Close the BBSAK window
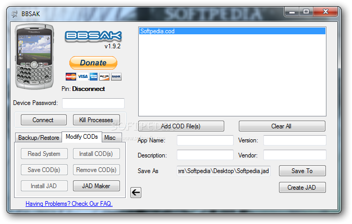The image size is (352, 224). 325,11
